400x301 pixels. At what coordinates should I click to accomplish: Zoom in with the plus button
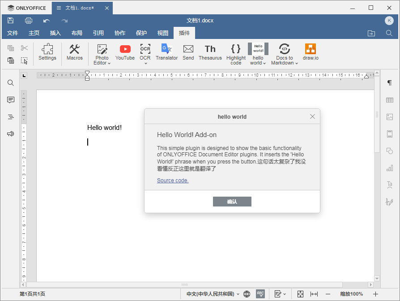[x=375, y=294]
